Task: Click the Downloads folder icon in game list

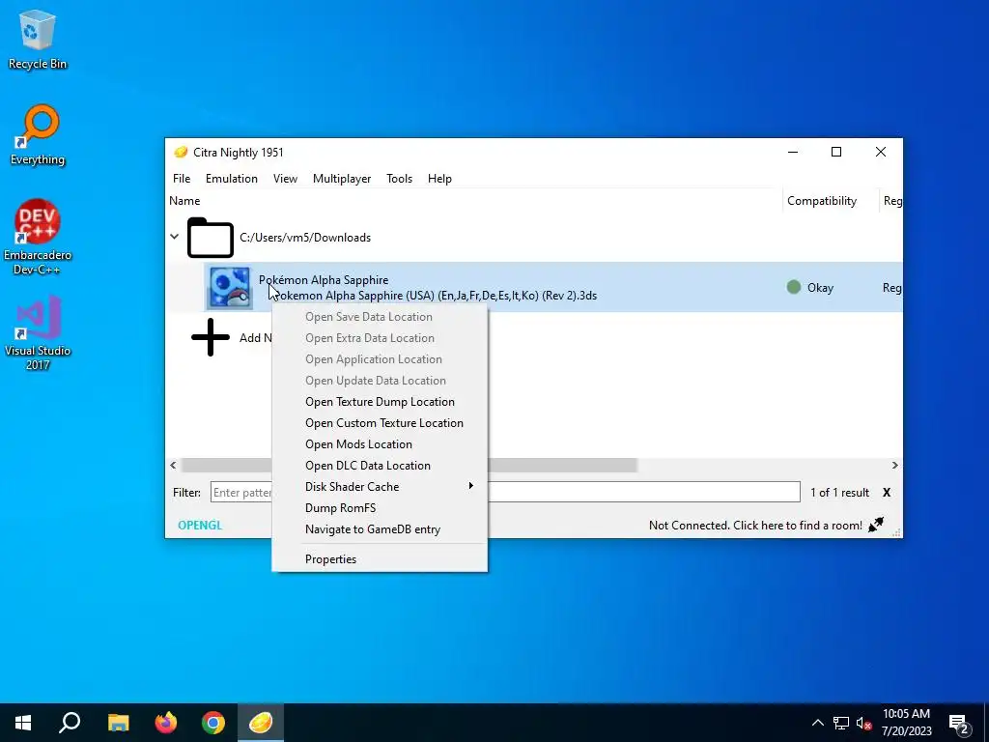Action: [211, 238]
